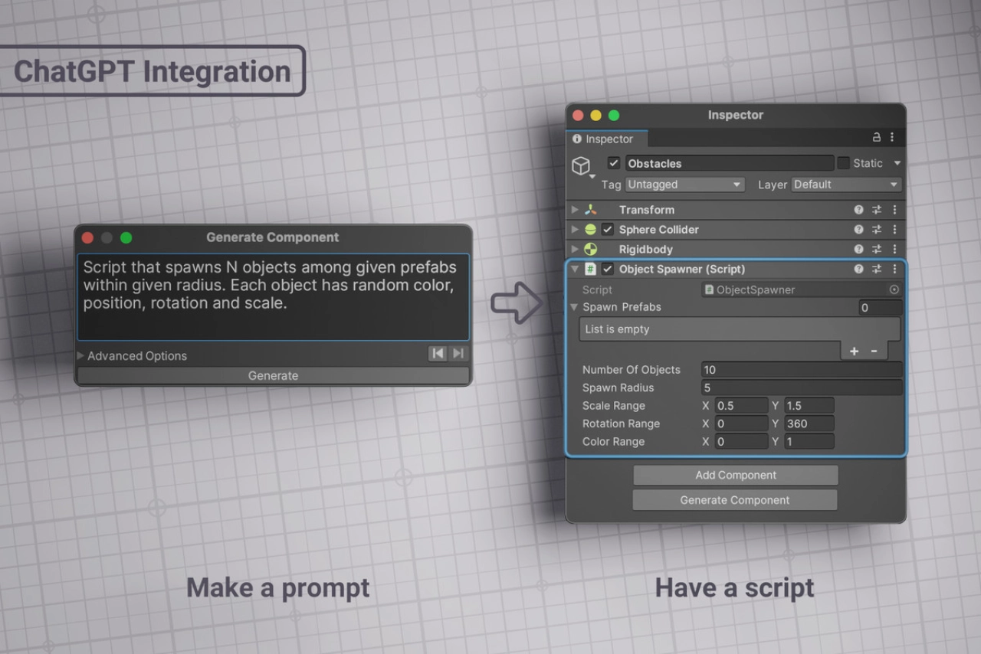The image size is (981, 654).
Task: Click the Generate button
Action: 273,375
